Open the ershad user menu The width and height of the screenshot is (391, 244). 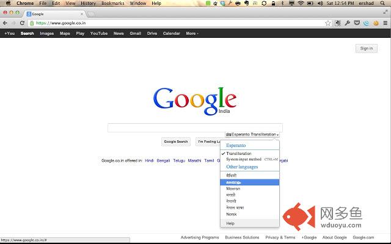366,3
